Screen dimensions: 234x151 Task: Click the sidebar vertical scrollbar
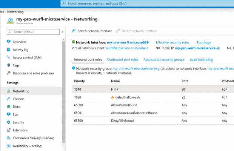(x=63, y=92)
